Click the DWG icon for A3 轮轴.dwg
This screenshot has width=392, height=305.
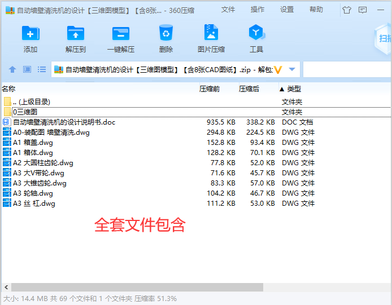[7, 193]
